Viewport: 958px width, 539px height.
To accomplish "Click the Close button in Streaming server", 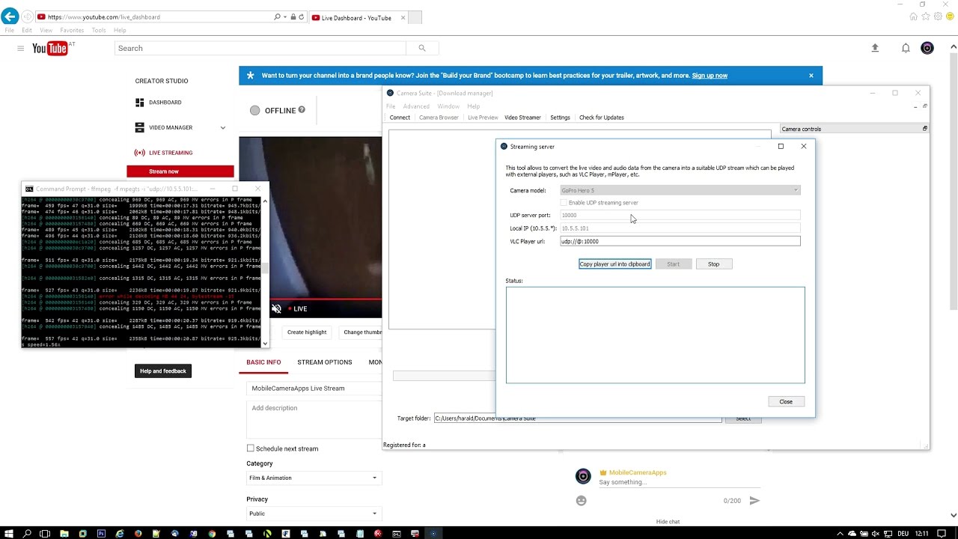I will point(786,402).
